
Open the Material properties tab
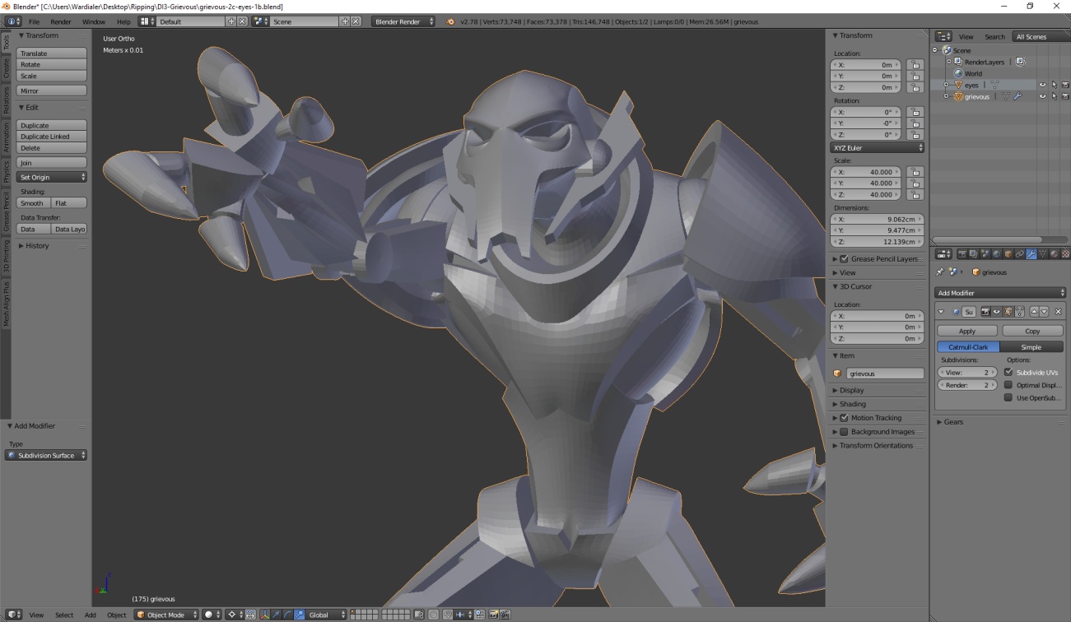click(x=1054, y=254)
